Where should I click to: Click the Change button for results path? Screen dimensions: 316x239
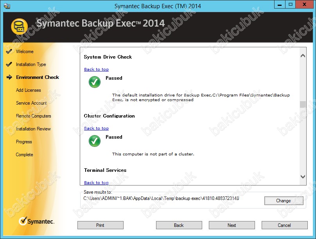point(284,201)
